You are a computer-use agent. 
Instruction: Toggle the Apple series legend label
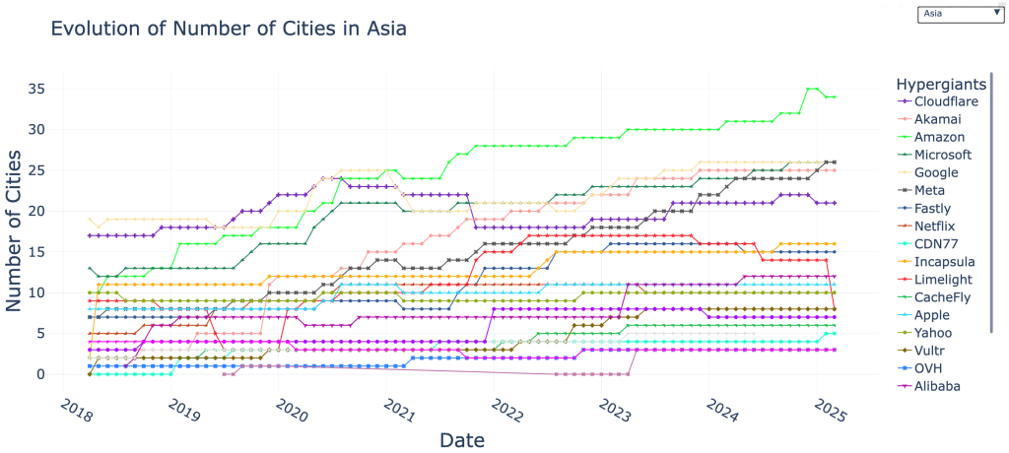pyautogui.click(x=933, y=315)
